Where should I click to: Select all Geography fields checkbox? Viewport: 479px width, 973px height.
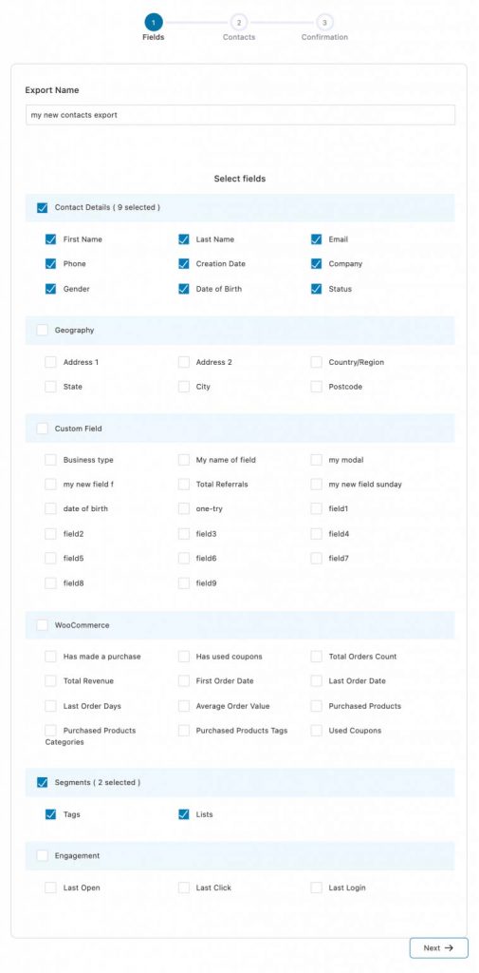[x=42, y=330]
